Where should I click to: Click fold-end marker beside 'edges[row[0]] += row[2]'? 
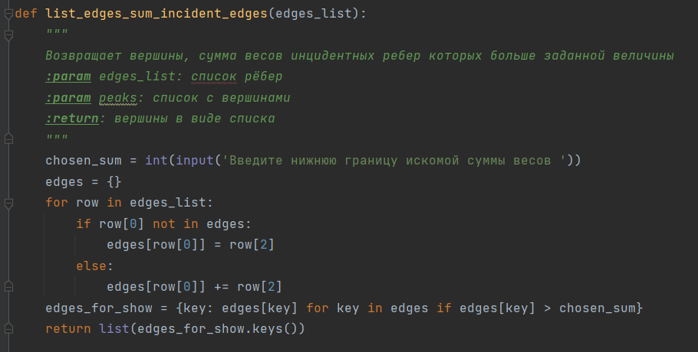(x=8, y=287)
